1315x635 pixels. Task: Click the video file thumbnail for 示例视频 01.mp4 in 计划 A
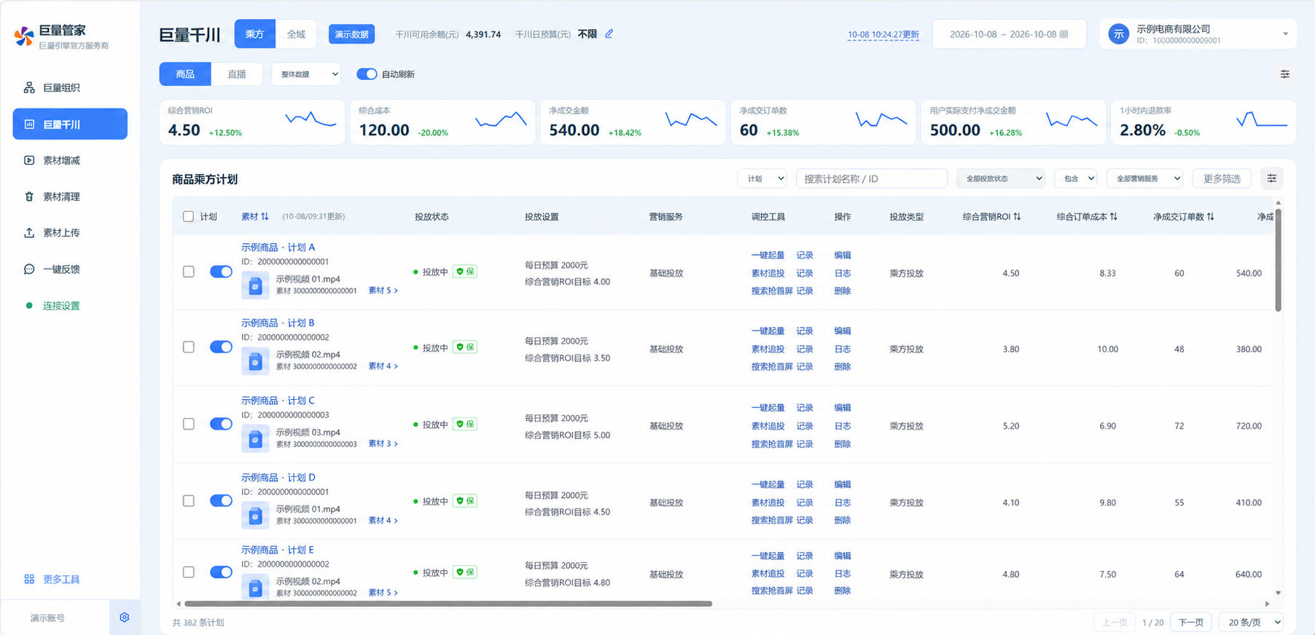pyautogui.click(x=255, y=285)
